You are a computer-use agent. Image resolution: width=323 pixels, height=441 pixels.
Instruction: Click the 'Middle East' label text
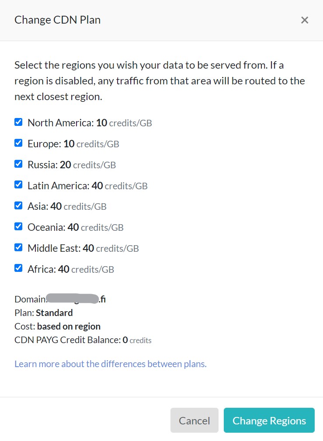coord(54,248)
